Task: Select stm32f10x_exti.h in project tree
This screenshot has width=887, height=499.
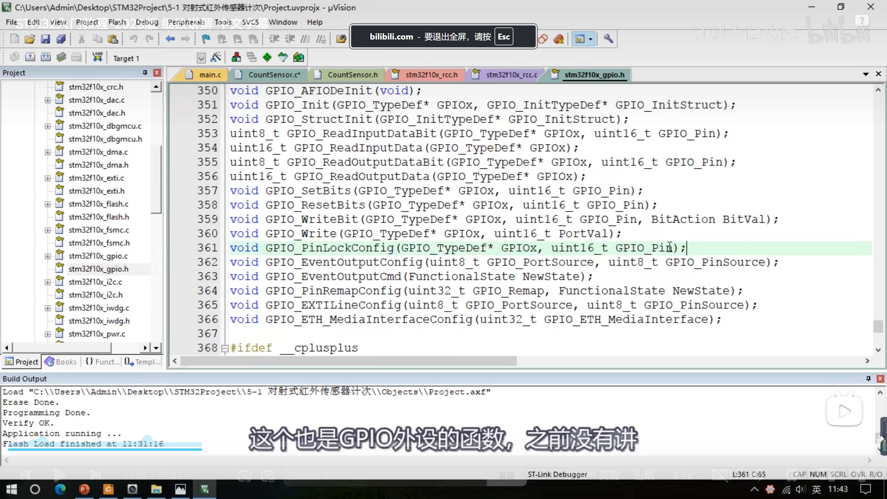Action: click(96, 191)
